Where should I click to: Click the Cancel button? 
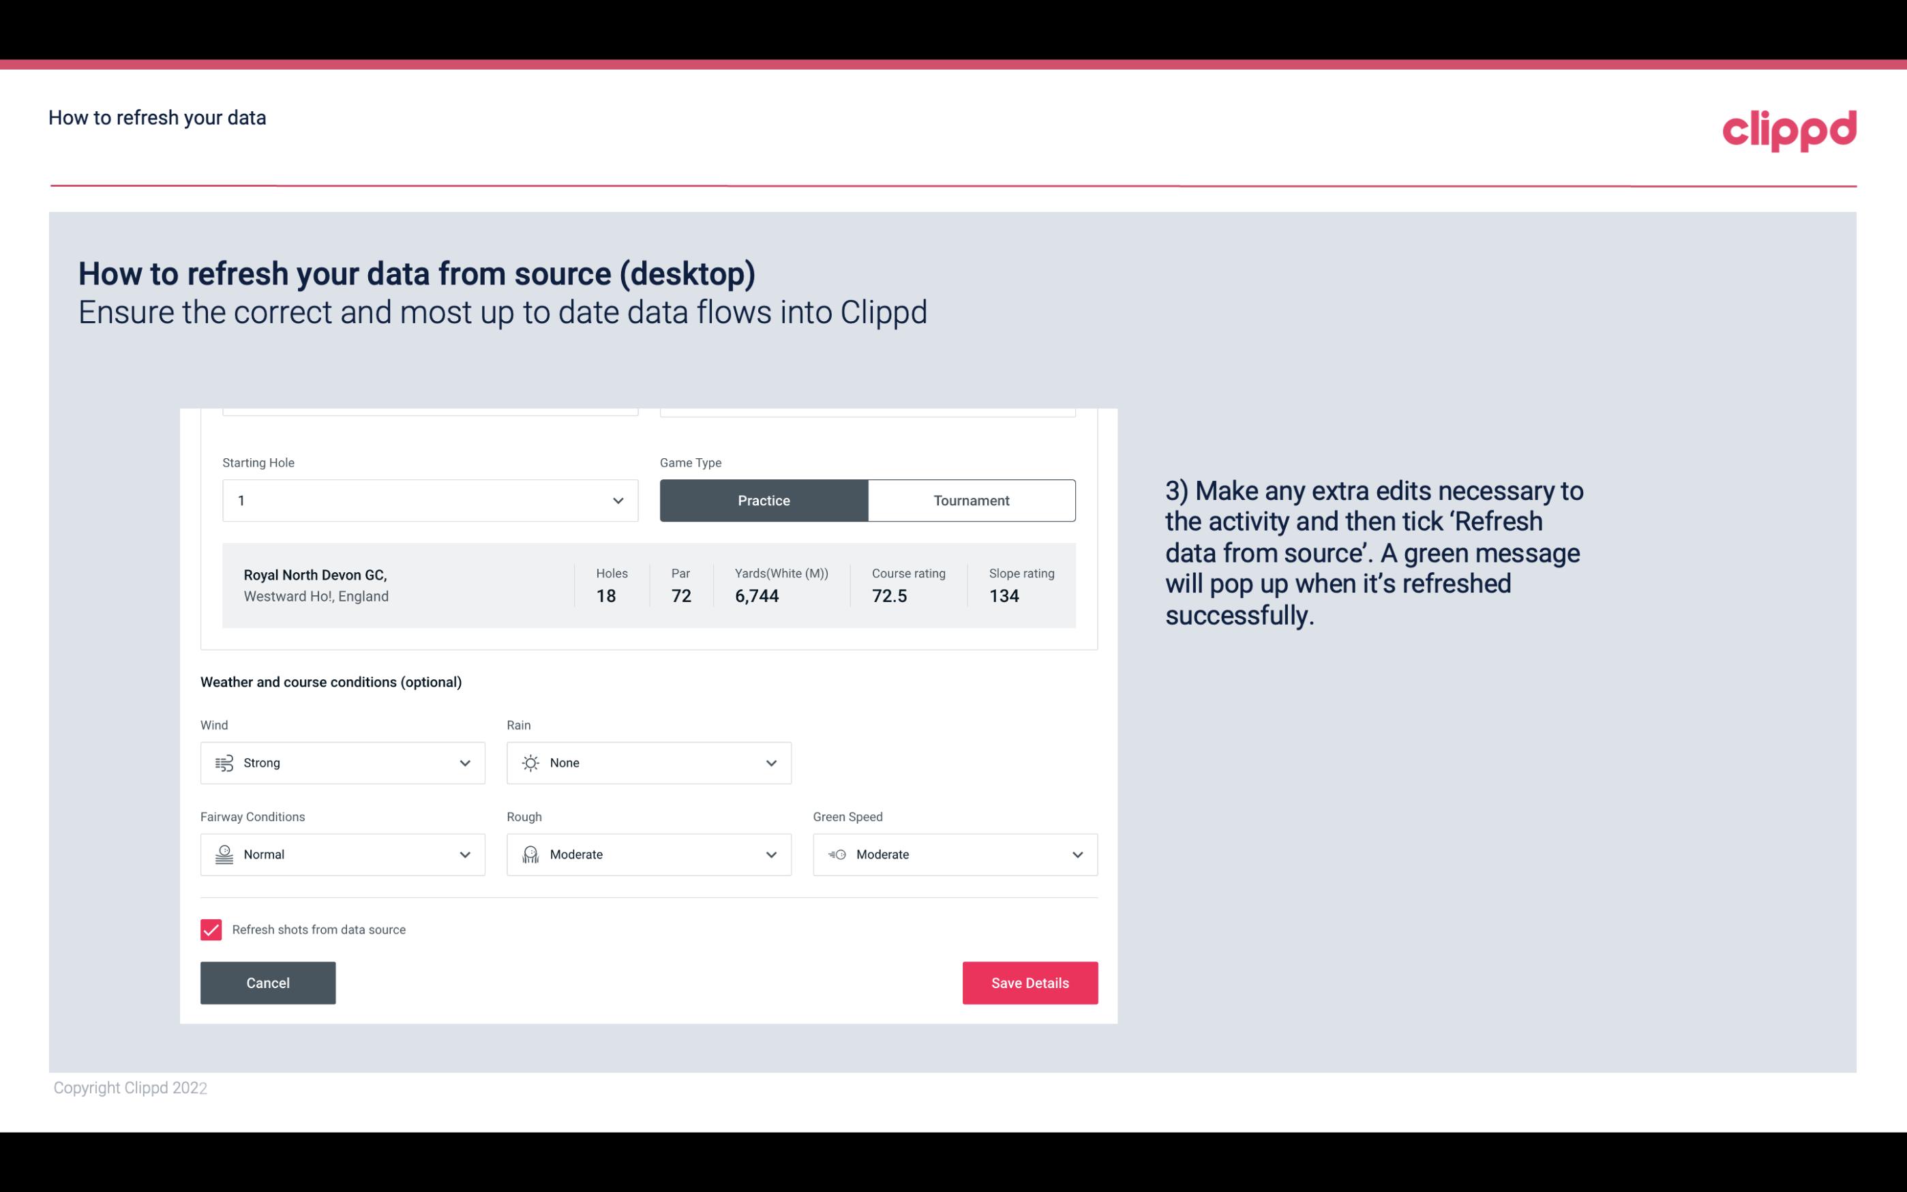tap(268, 982)
